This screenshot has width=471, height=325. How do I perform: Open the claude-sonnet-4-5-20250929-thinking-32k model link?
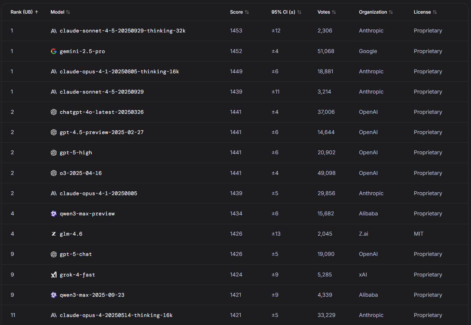coord(123,31)
